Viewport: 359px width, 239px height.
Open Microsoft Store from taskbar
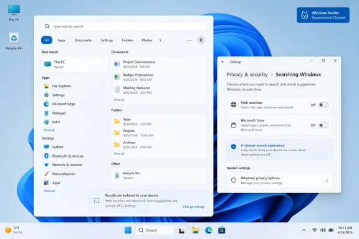point(222,230)
